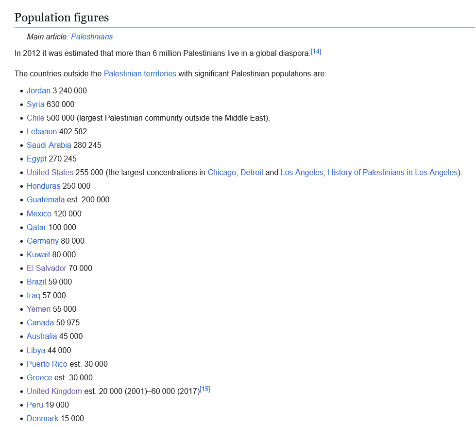Click the United States link
The image size is (476, 427).
50,172
